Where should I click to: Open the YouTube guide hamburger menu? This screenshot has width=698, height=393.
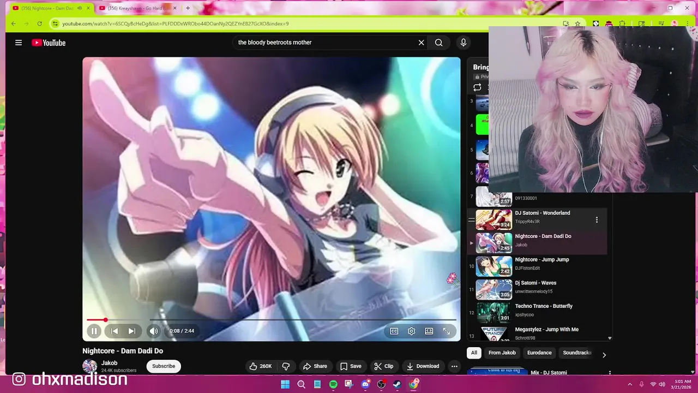tap(19, 43)
